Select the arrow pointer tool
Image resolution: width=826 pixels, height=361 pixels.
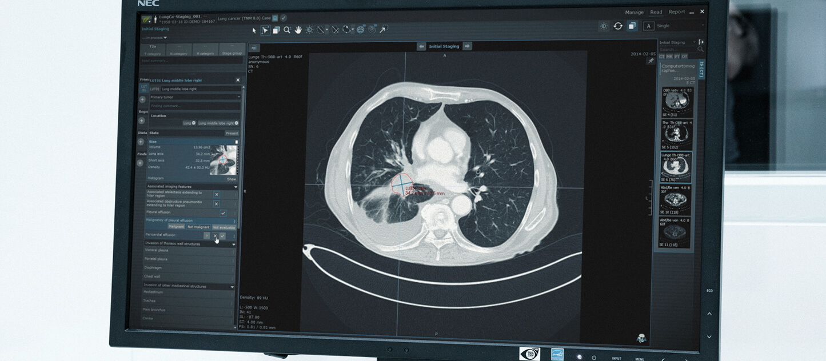[254, 30]
